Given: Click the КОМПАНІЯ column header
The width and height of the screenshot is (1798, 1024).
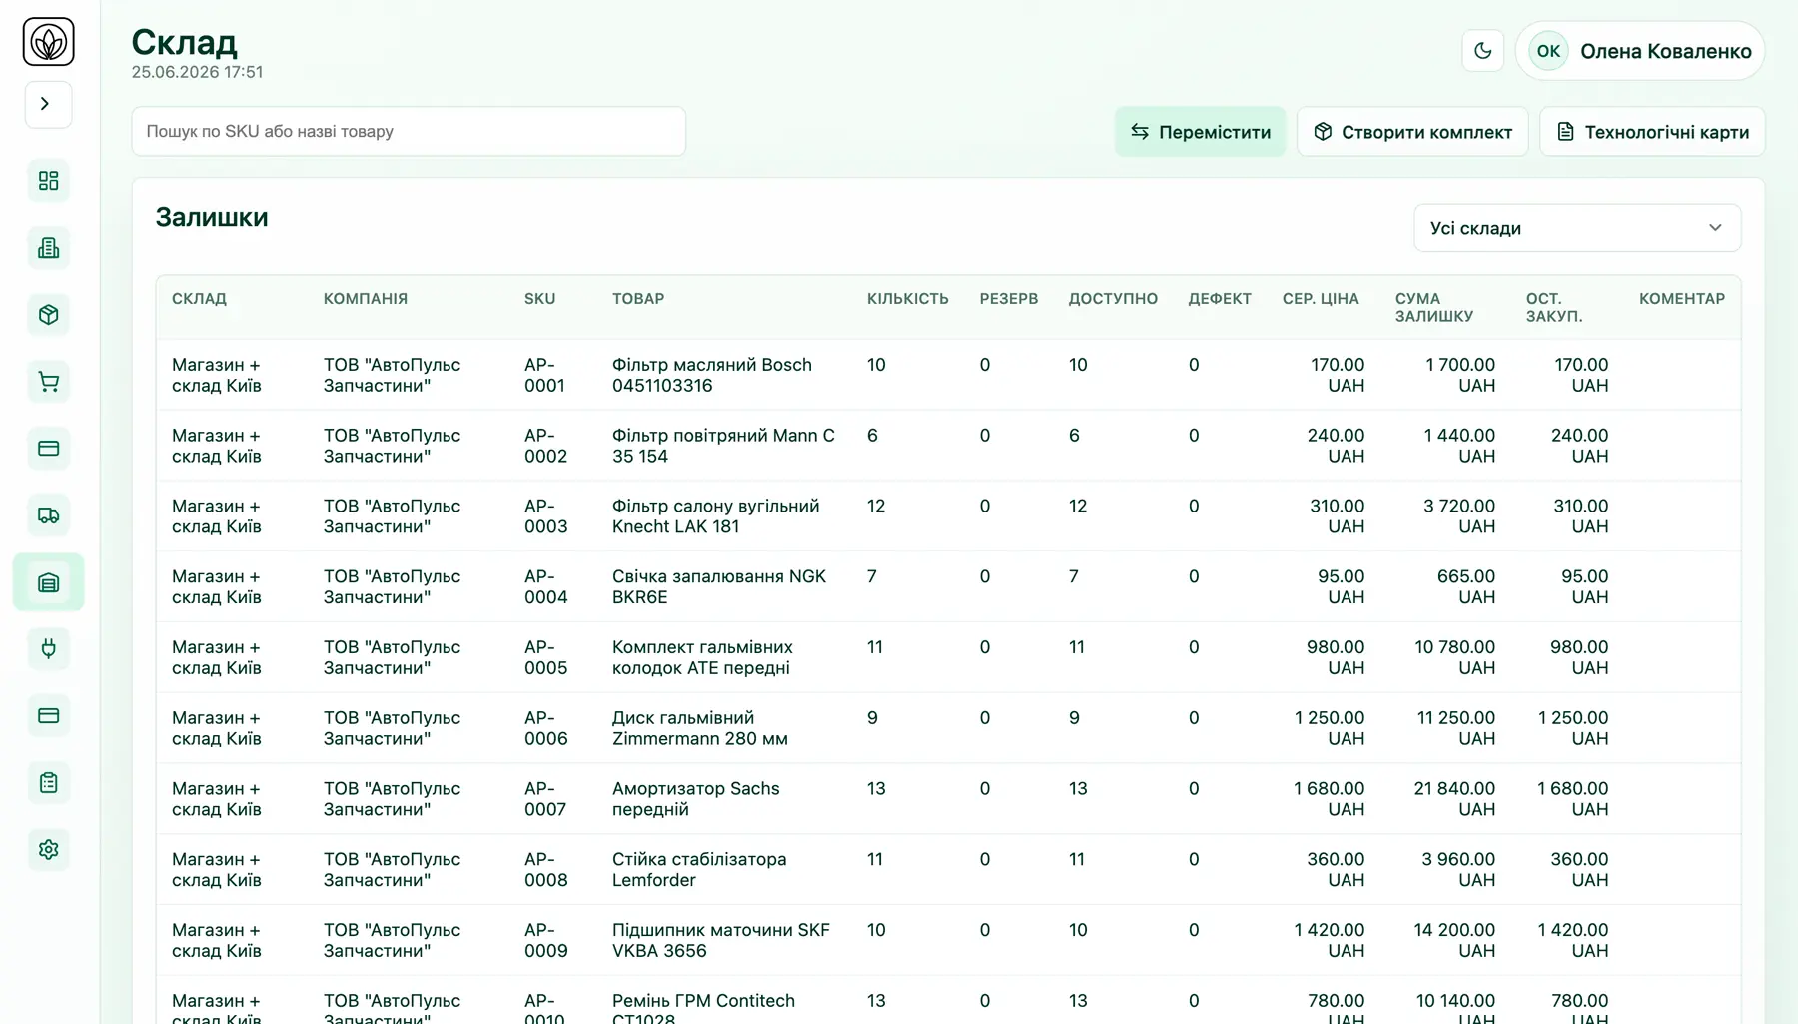Looking at the screenshot, I should coord(365,299).
